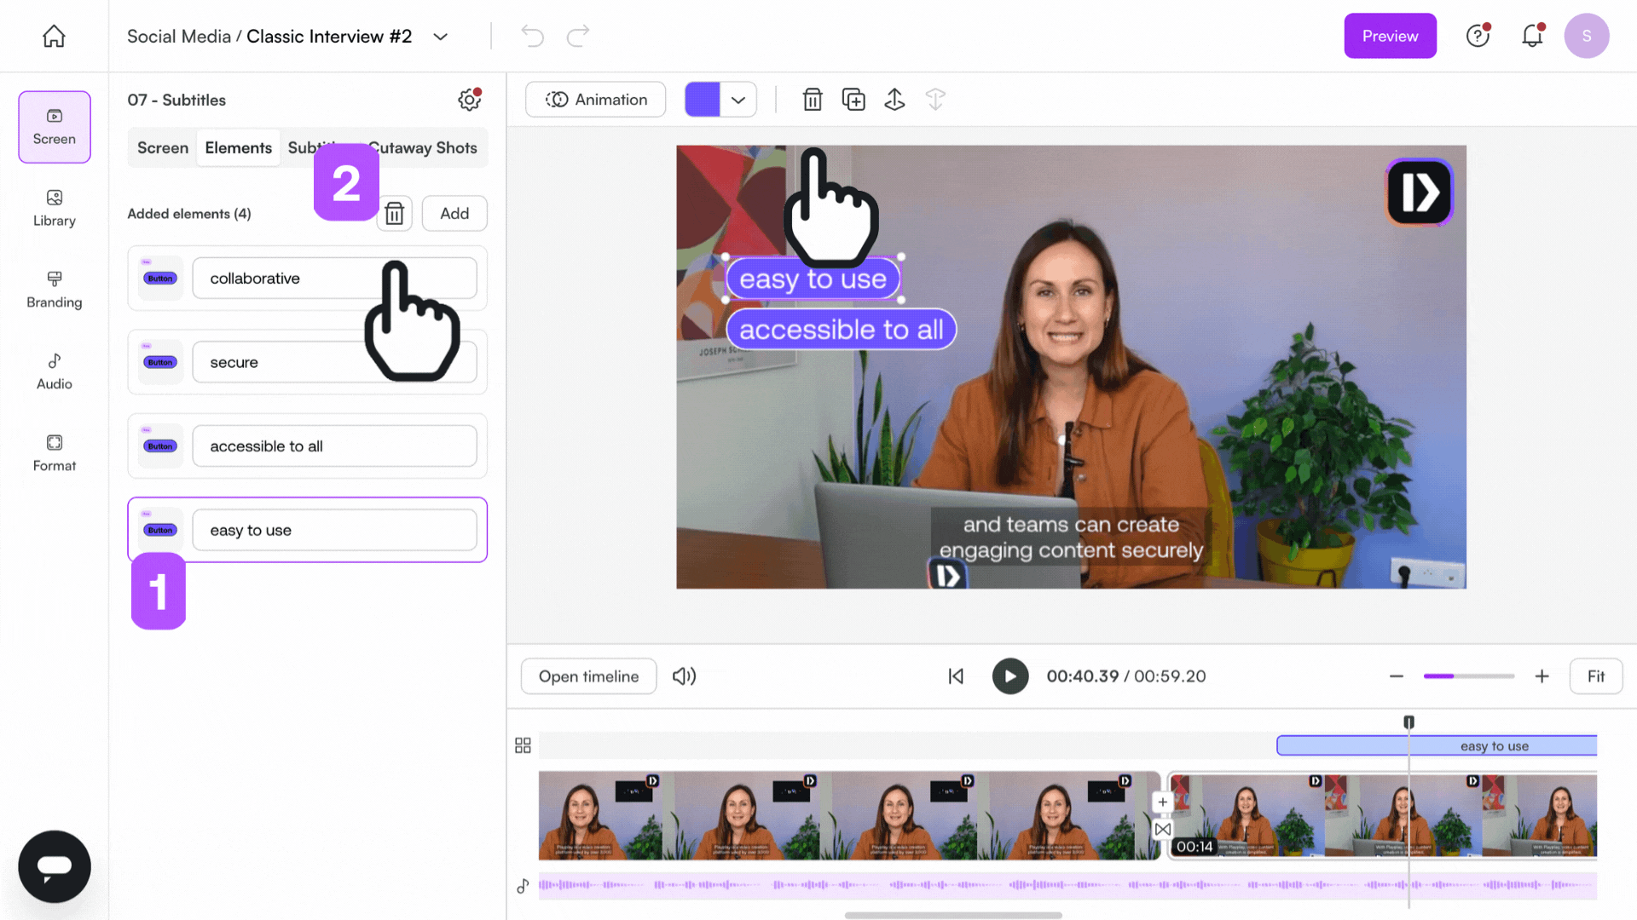Switch to the Screen tab
Viewport: 1637px width, 920px height.
point(162,147)
